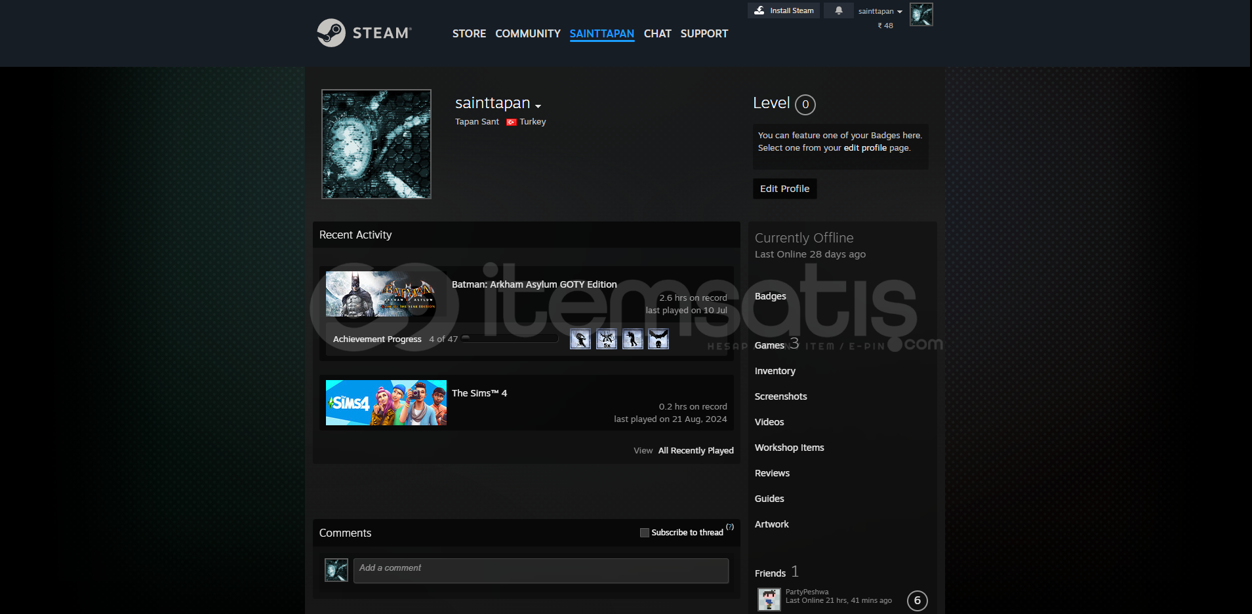Expand the sainttapan account dropdown in the header
1252x614 pixels.
point(880,11)
